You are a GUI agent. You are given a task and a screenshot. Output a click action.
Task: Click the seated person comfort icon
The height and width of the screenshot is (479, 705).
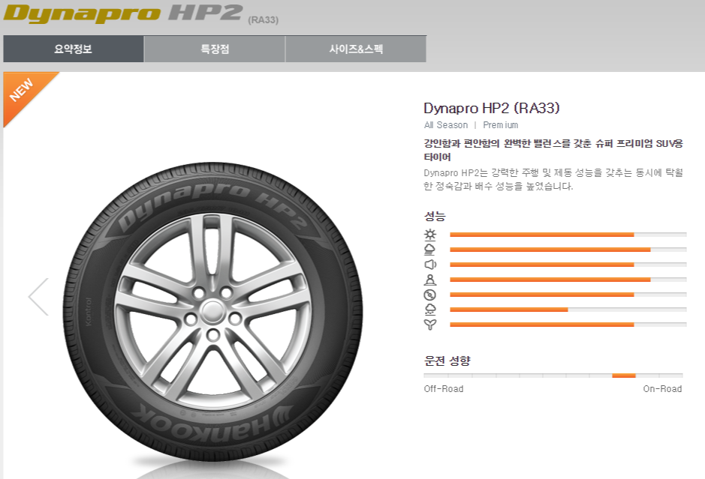pyautogui.click(x=430, y=280)
